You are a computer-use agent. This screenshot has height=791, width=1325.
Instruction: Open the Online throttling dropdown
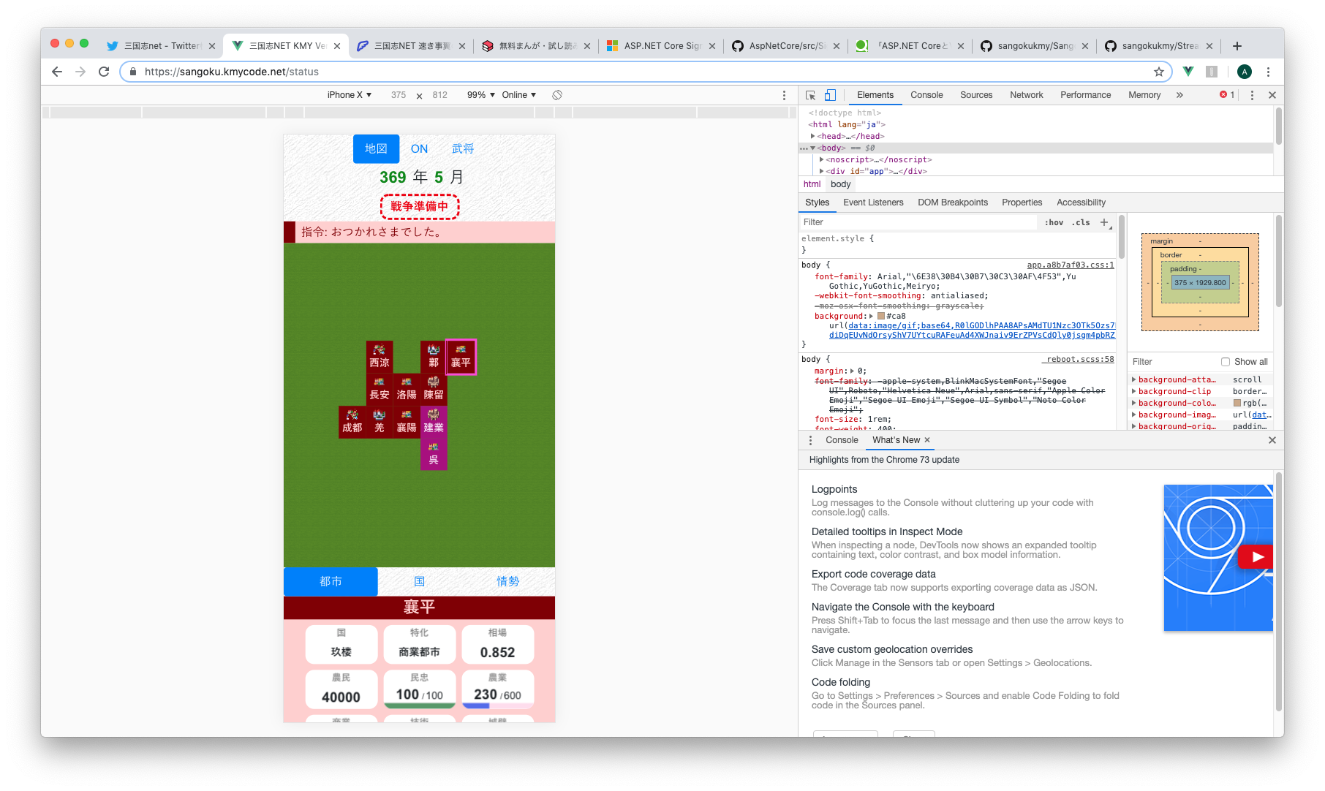tap(519, 95)
